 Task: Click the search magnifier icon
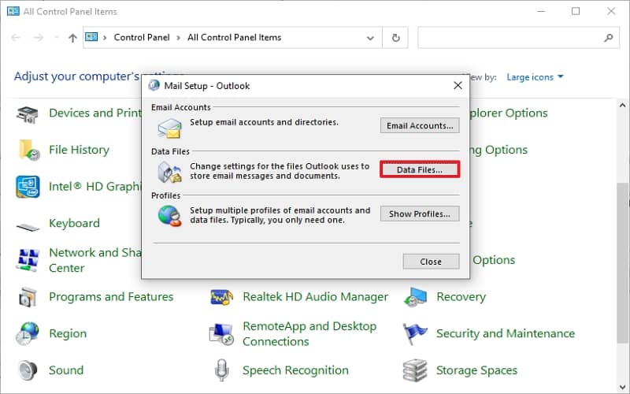pos(608,38)
